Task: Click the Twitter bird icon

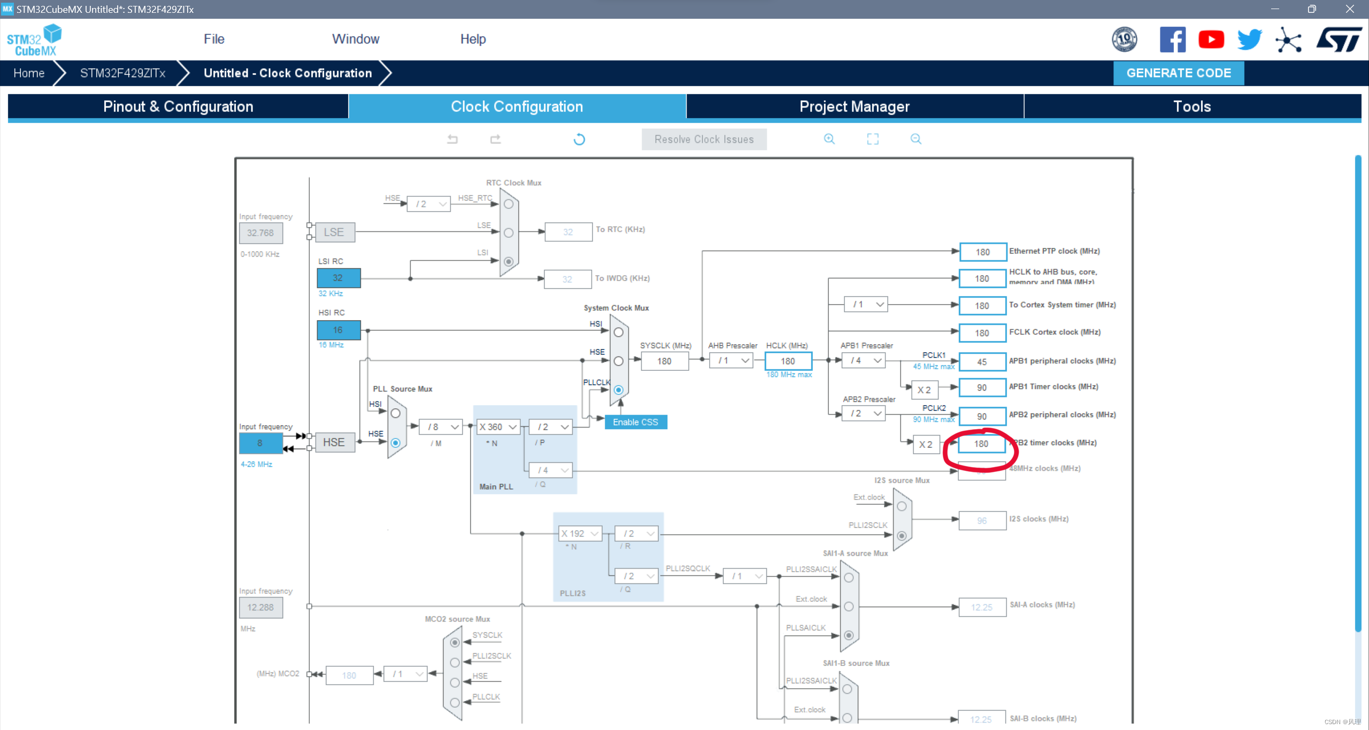Action: point(1249,40)
